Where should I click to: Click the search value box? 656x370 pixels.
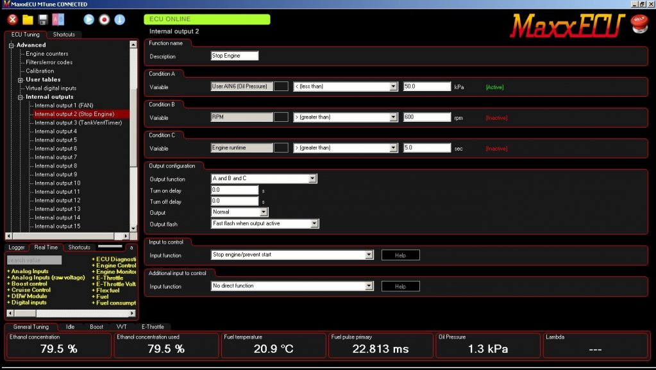34,260
